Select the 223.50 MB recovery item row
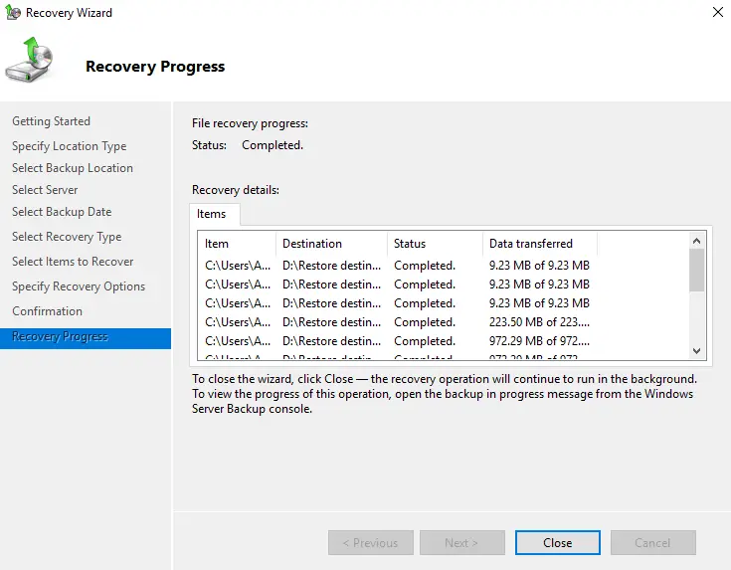 coord(398,322)
